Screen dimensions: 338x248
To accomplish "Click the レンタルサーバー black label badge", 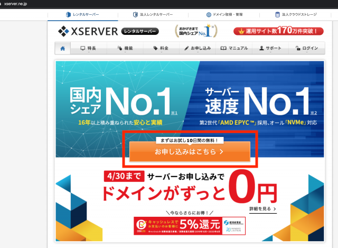I will coord(140,31).
